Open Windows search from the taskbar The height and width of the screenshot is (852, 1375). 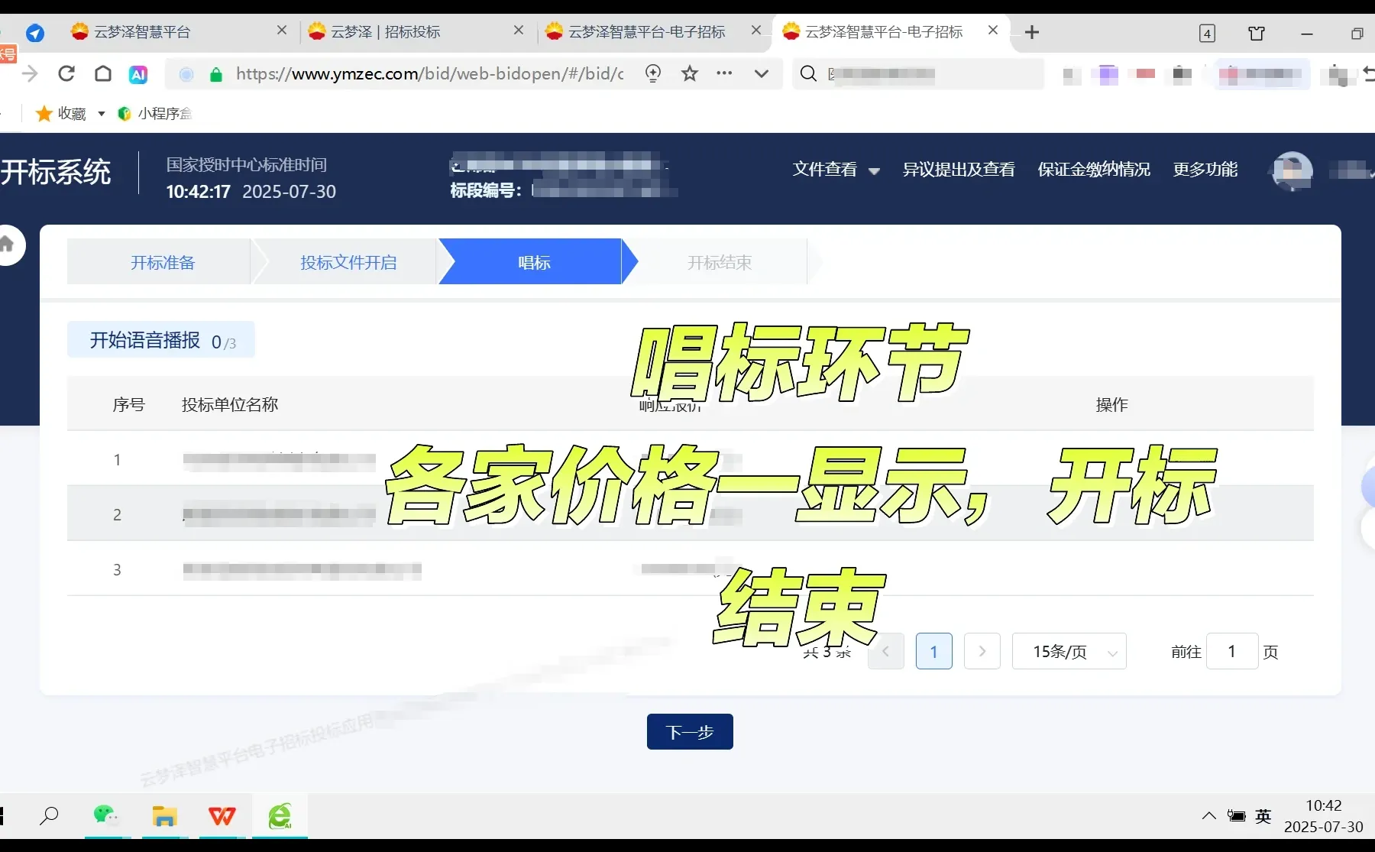tap(49, 816)
